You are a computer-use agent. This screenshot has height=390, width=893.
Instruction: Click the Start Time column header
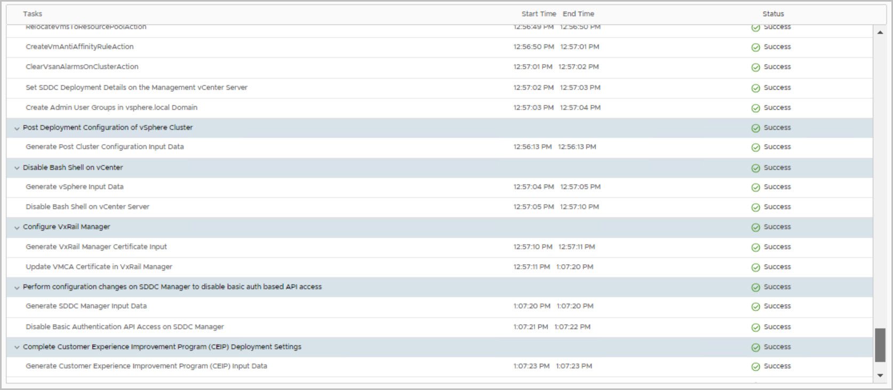coord(538,14)
